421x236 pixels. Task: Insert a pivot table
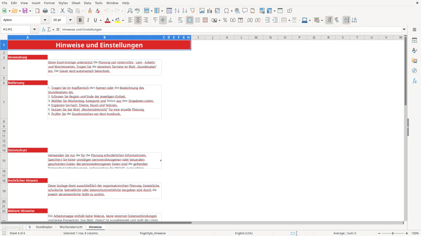218,11
